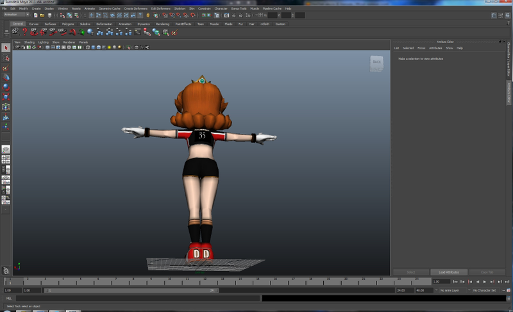Open the toolbox layout arrow menu at bottom

[x=6, y=209]
